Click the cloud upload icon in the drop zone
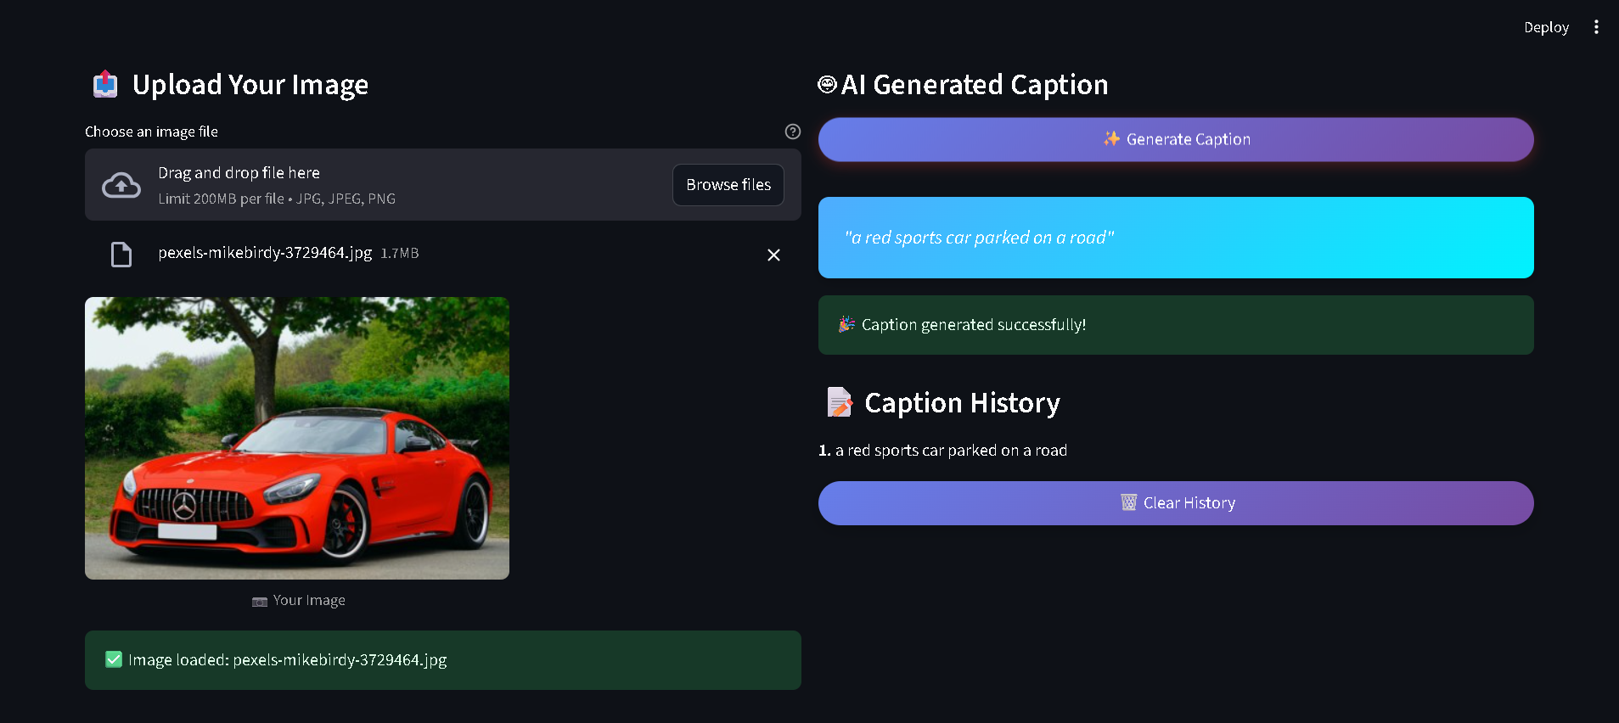Image resolution: width=1619 pixels, height=723 pixels. [x=121, y=185]
